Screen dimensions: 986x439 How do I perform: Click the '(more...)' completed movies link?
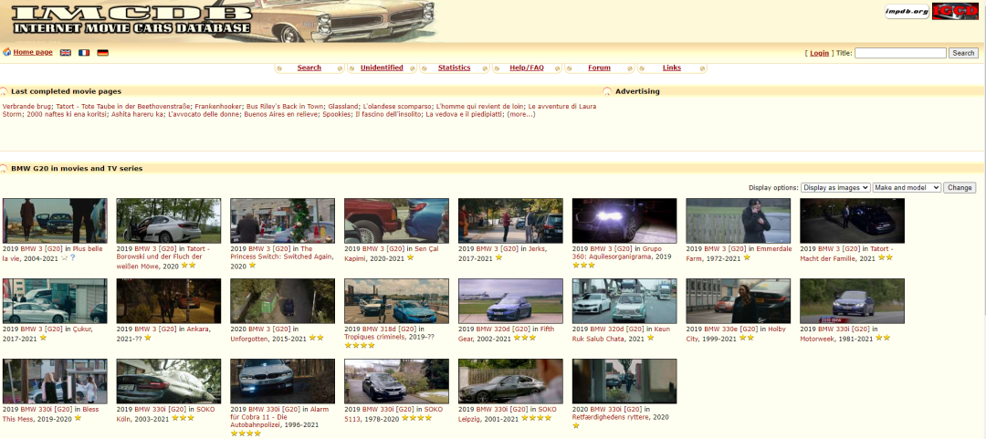[x=520, y=114]
